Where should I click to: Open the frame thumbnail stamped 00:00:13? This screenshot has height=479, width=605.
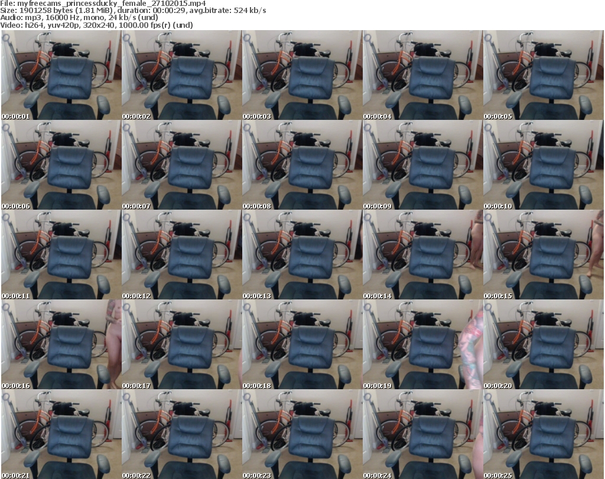[x=302, y=255]
